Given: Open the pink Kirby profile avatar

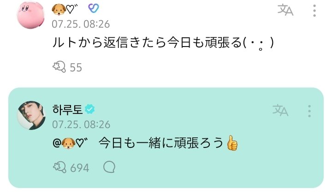Looking at the screenshot, I should click(x=31, y=15).
